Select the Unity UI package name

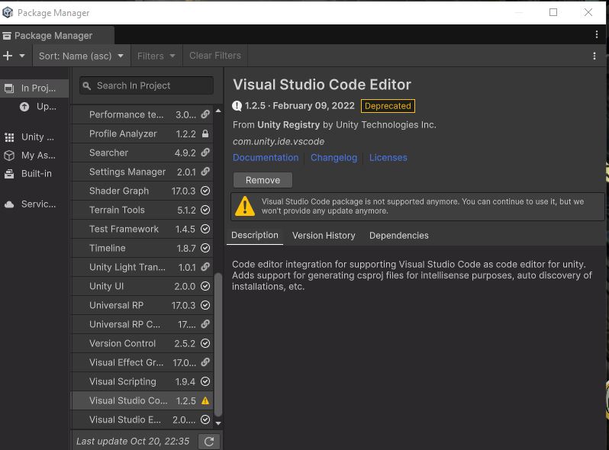click(x=106, y=286)
